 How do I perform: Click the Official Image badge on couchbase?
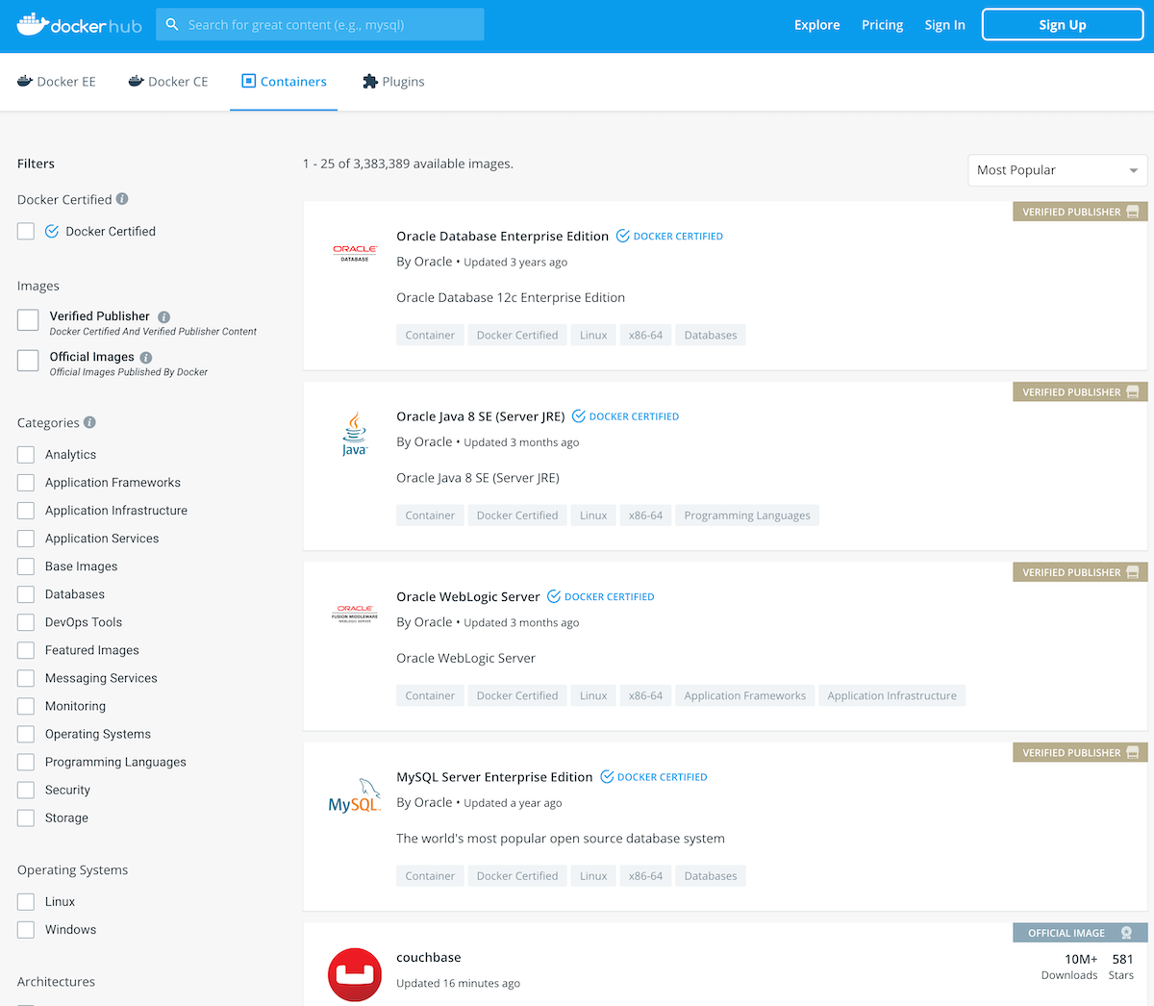[x=1079, y=932]
